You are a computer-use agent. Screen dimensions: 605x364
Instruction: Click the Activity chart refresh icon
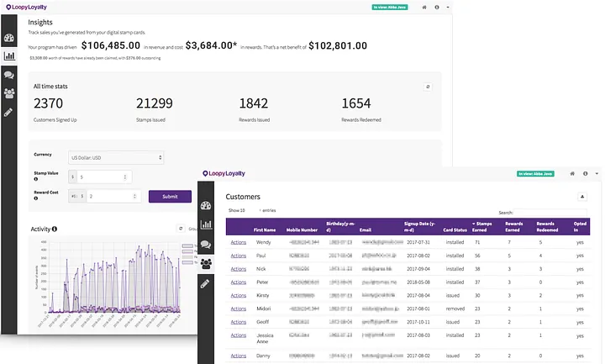pyautogui.click(x=181, y=229)
